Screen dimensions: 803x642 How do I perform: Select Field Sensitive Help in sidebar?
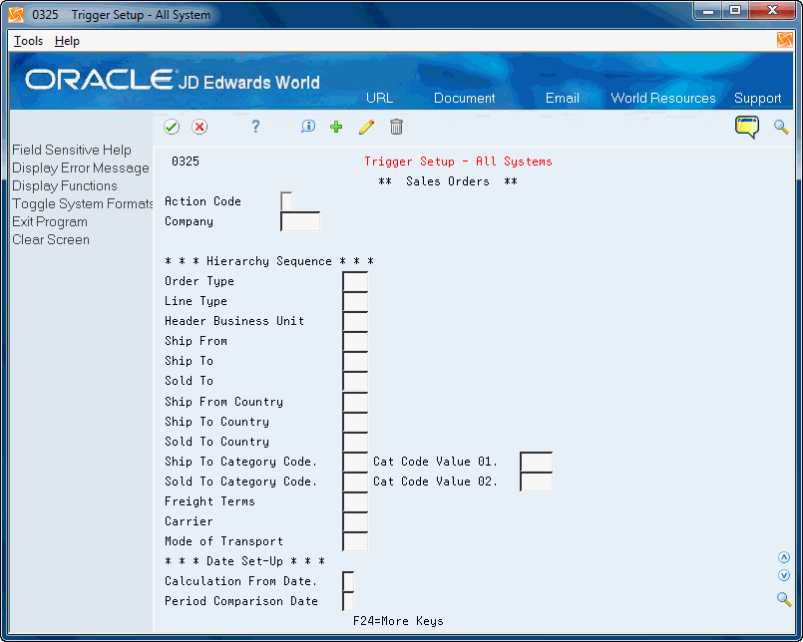pyautogui.click(x=72, y=150)
